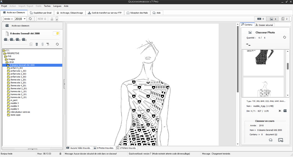Click the speech bubble comment icon
This screenshot has width=293, height=157.
click(x=270, y=140)
